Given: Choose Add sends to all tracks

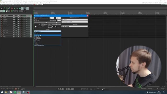Looking at the screenshot, I should [x=47, y=45].
